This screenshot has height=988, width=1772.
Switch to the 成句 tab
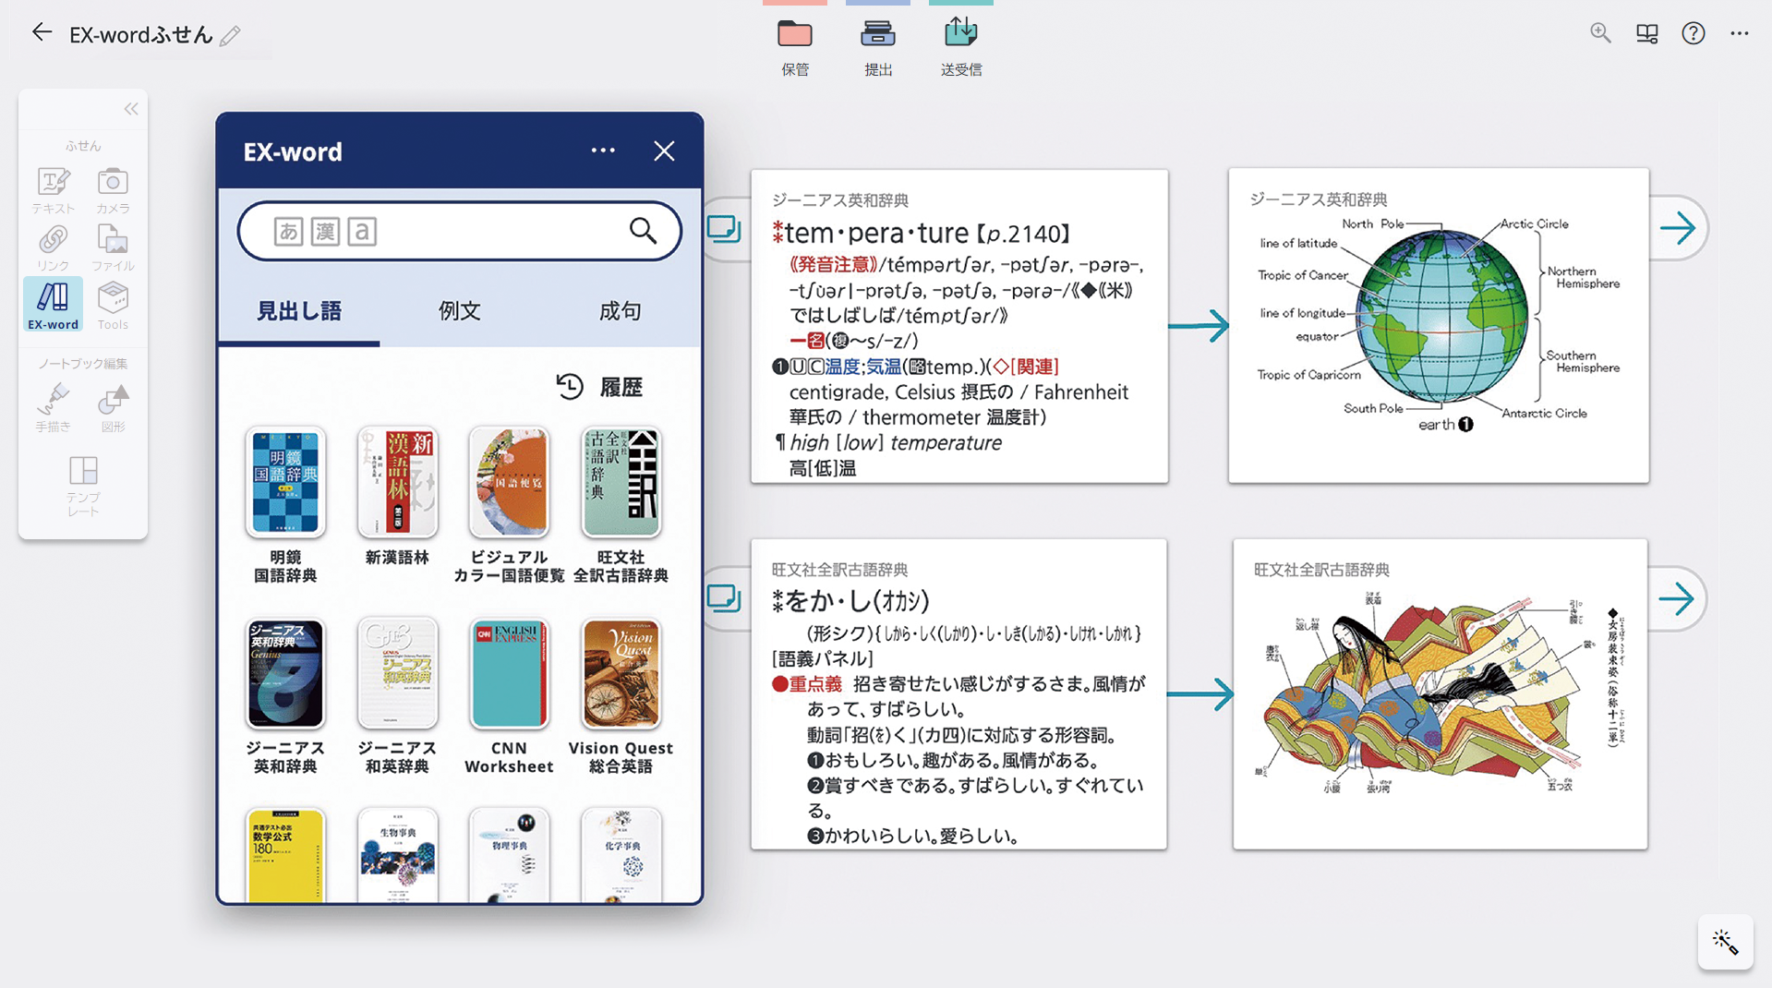coord(620,311)
